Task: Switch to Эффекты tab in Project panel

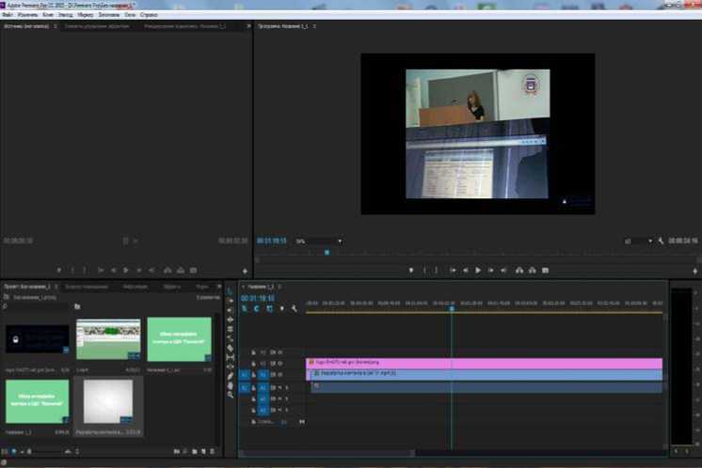Action: click(171, 287)
